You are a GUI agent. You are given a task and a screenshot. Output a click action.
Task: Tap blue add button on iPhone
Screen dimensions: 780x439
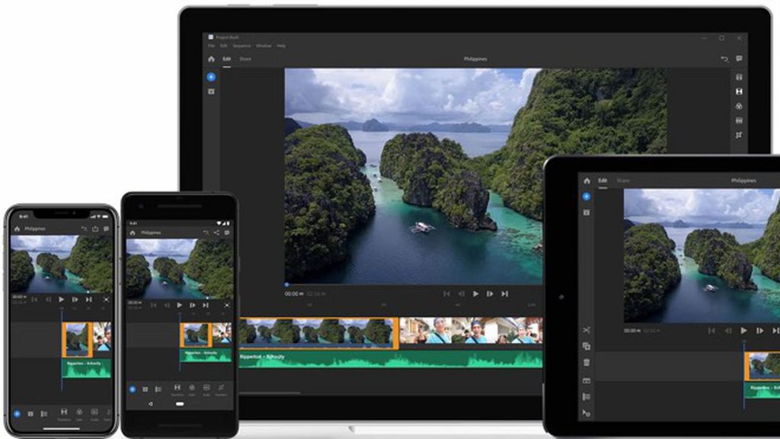17,414
